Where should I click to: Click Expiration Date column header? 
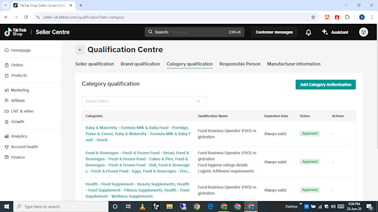(x=276, y=116)
